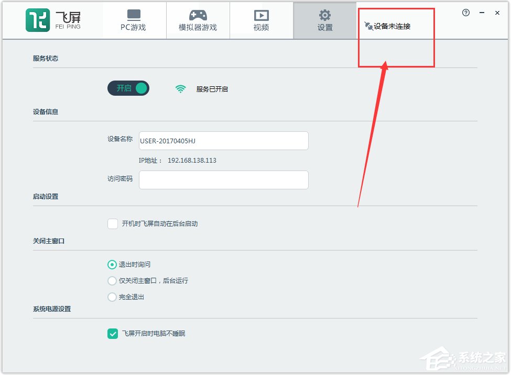This screenshot has height=375, width=511.
Task: Click the 设备未连接 status text
Action: pyautogui.click(x=392, y=26)
